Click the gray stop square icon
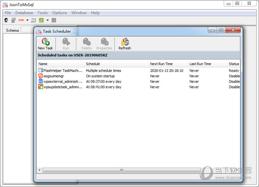This screenshot has width=259, height=187. coord(54,20)
